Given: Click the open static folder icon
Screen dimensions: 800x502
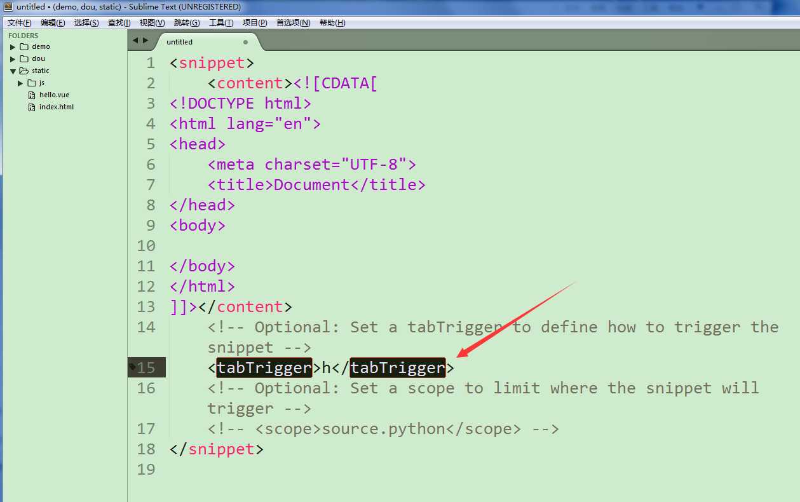Looking at the screenshot, I should (24, 71).
